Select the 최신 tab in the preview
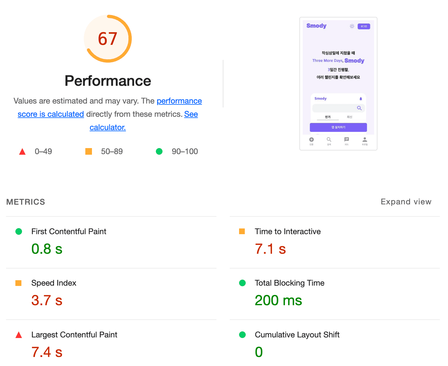This screenshot has width=448, height=366. (x=349, y=117)
